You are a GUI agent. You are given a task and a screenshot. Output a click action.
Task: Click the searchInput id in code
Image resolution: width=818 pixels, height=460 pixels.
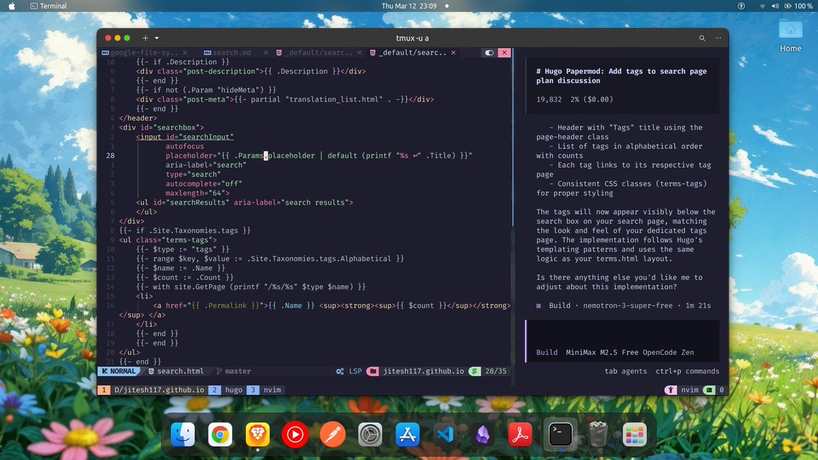pyautogui.click(x=205, y=137)
